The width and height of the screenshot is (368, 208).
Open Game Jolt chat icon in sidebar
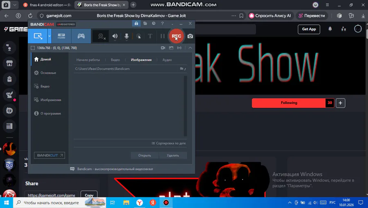[x=9, y=111]
